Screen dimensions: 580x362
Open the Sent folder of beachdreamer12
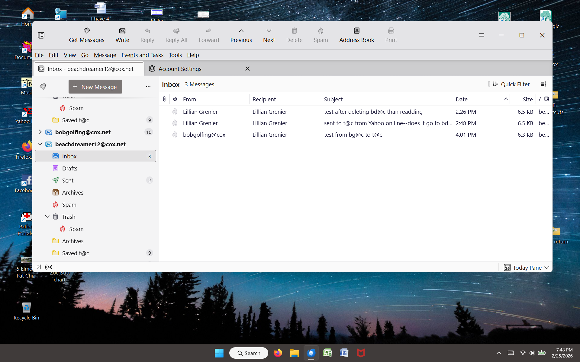pyautogui.click(x=68, y=180)
